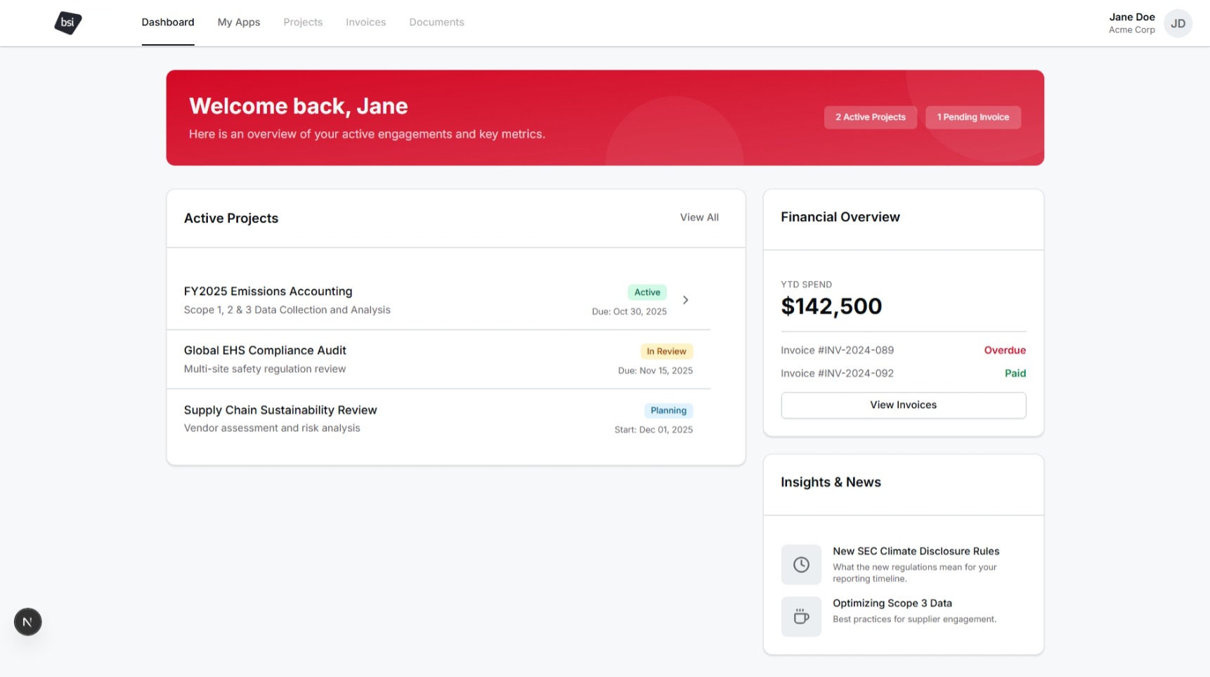
Task: Switch to the Invoices tab
Action: point(365,22)
